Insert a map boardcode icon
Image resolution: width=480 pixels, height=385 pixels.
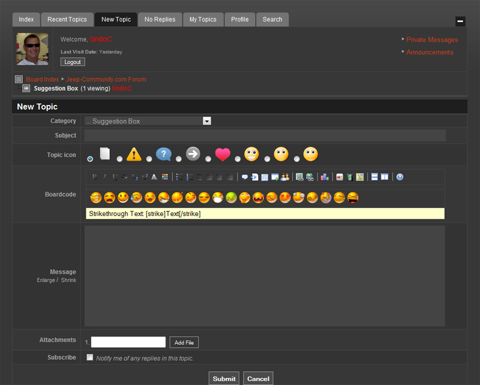[360, 177]
